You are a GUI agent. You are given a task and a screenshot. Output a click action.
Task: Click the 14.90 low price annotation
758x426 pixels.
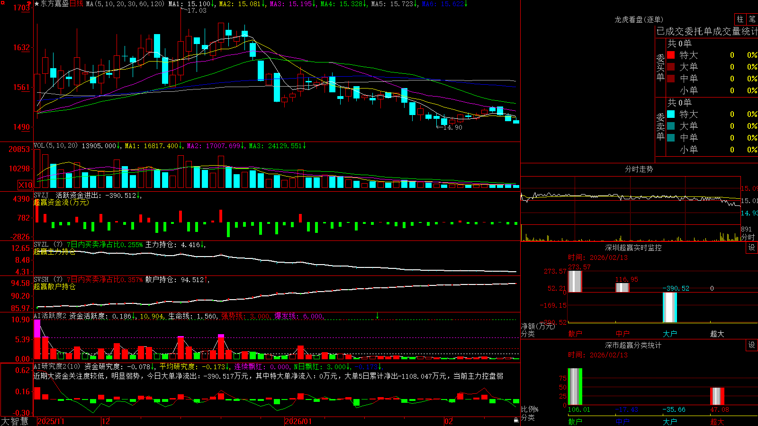[452, 127]
